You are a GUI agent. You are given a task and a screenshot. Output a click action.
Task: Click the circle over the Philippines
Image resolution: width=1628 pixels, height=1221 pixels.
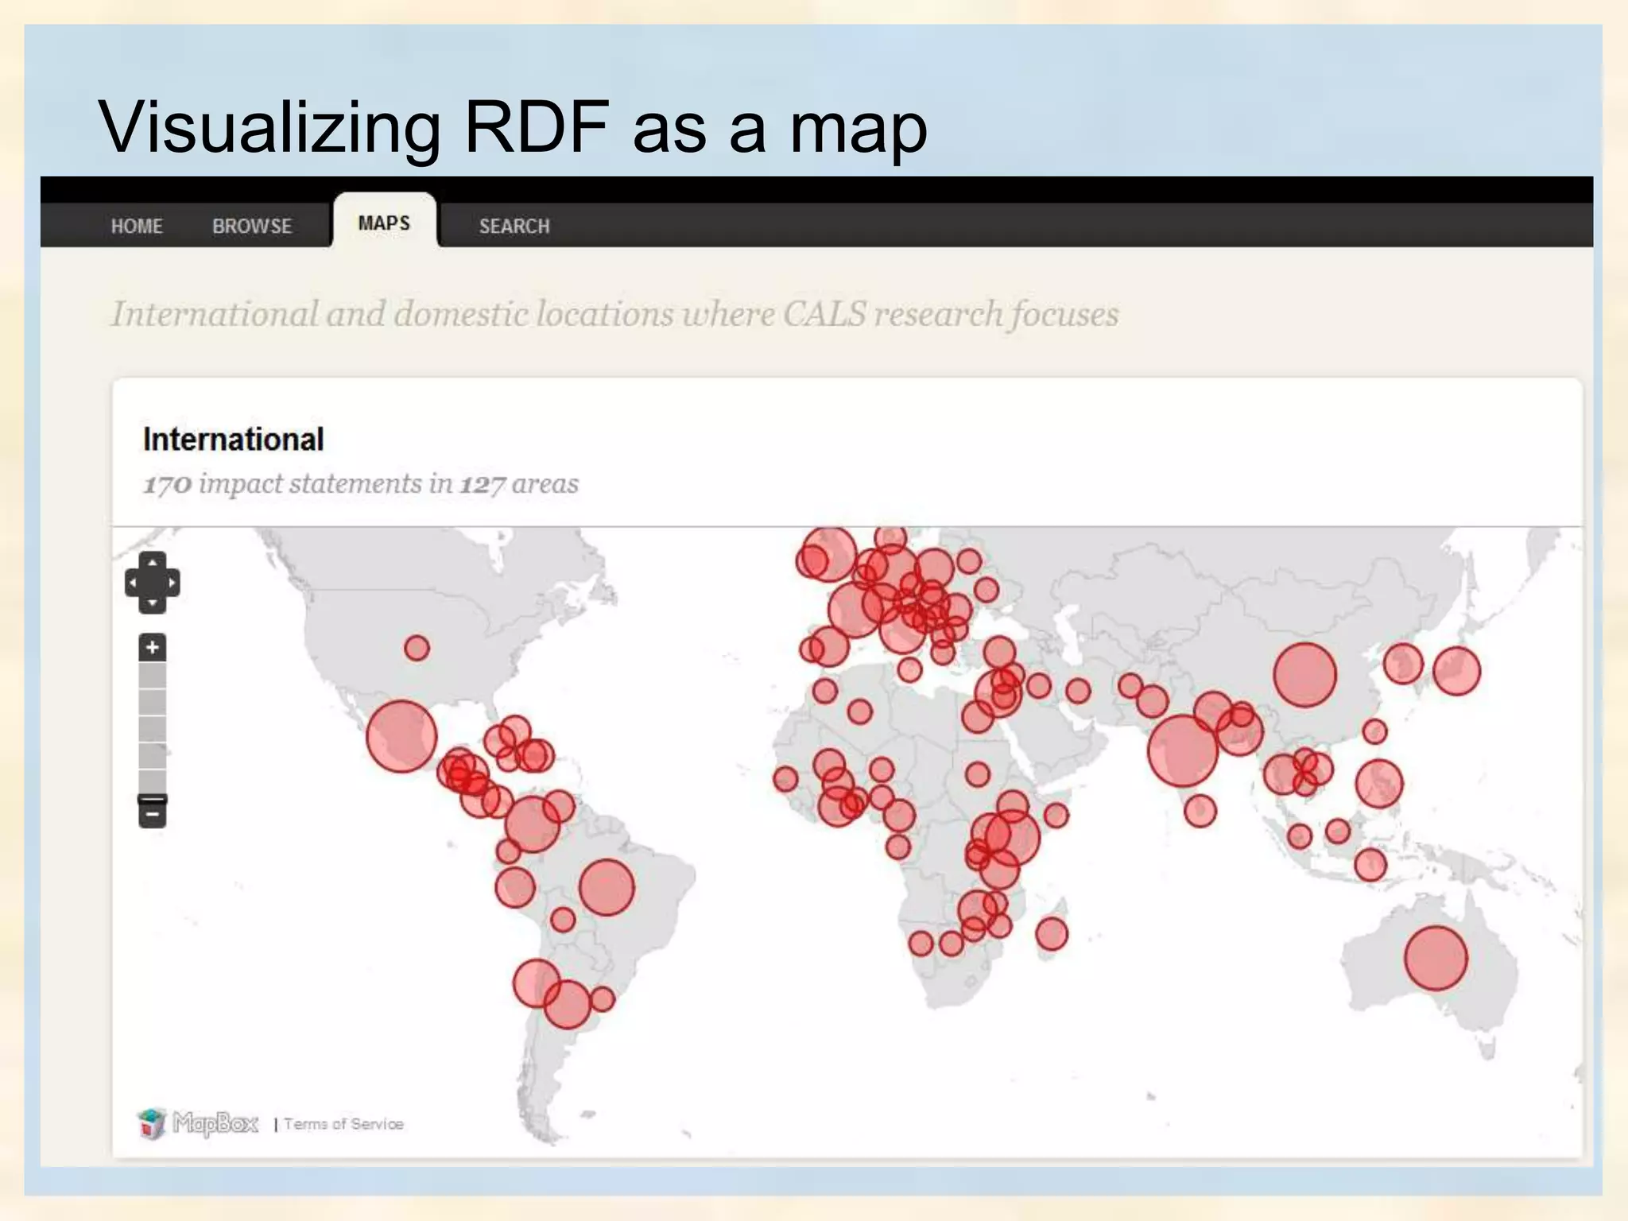point(1379,783)
